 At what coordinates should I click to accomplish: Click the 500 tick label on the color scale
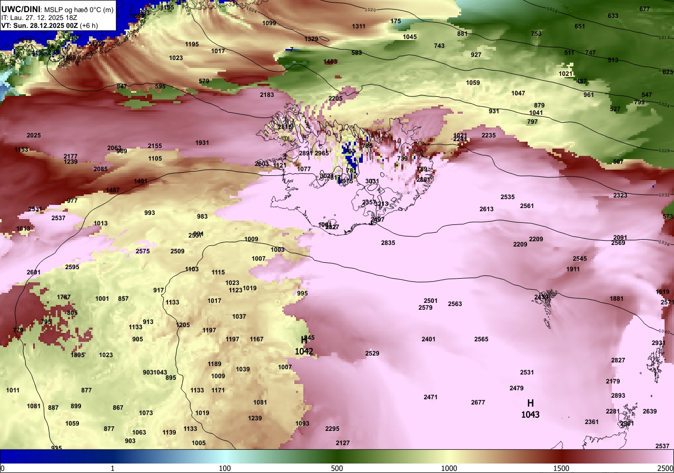click(336, 468)
